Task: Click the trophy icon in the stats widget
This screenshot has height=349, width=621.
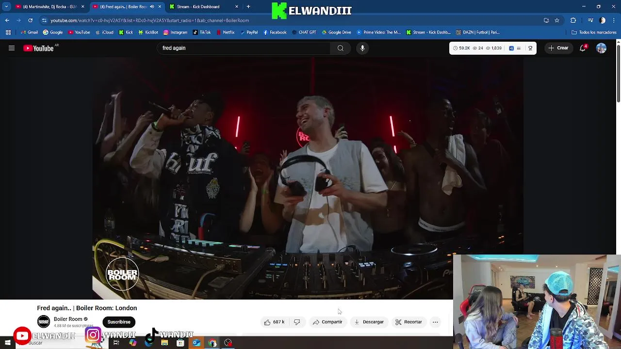Action: 530,48
